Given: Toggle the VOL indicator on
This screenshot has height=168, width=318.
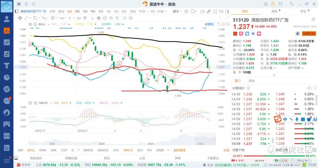Looking at the screenshot, I should 116,150.
